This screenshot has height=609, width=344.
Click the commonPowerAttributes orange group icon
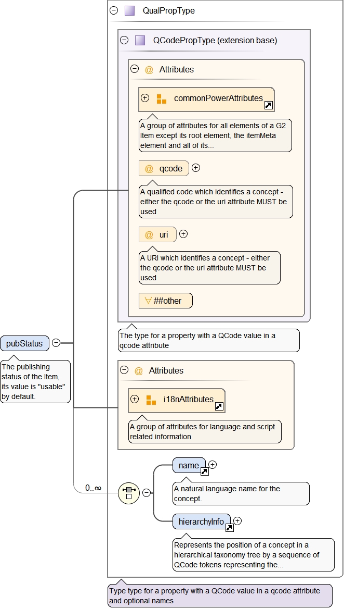click(x=161, y=98)
